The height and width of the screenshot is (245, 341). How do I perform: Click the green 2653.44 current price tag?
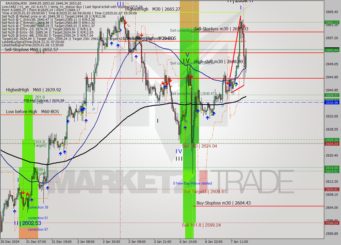tap(331, 50)
